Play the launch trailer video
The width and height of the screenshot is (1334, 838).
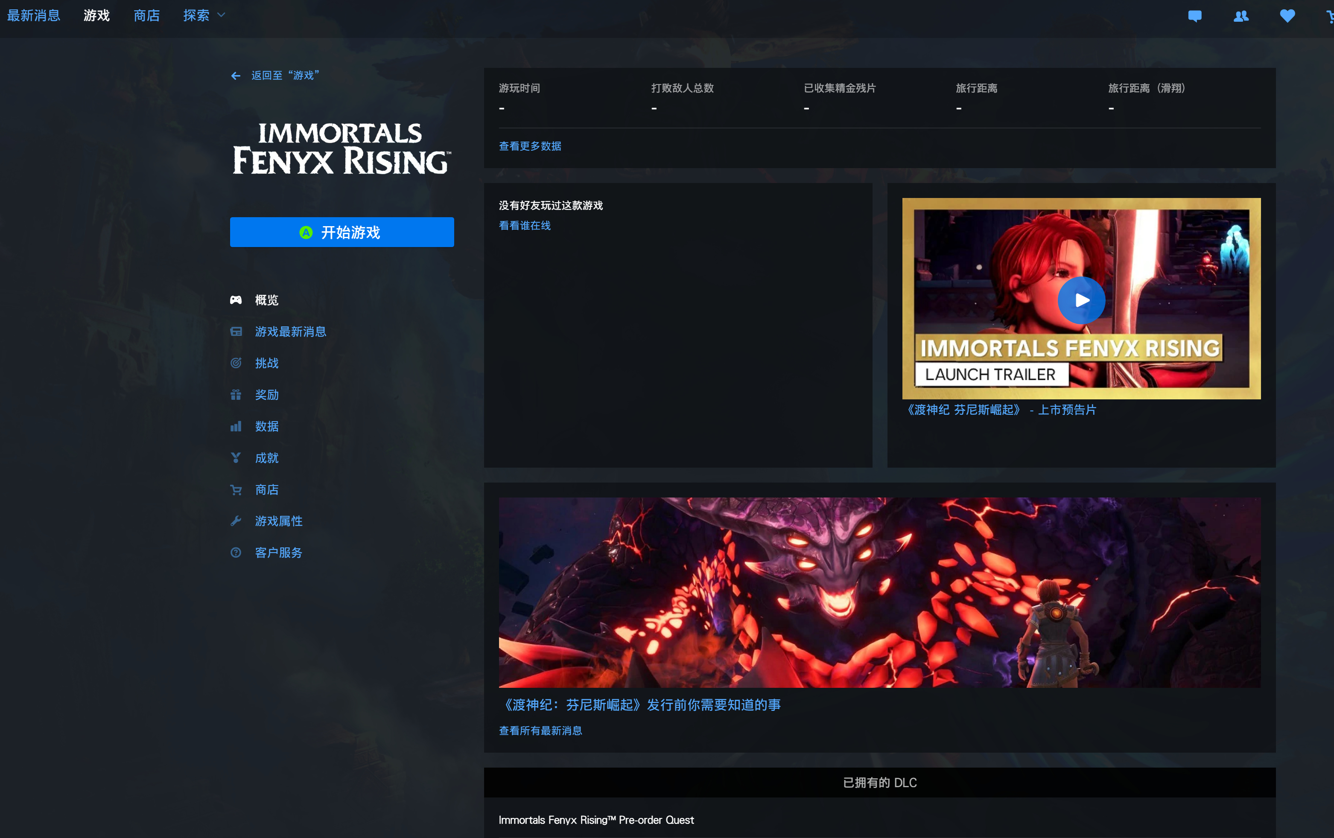[x=1081, y=300]
